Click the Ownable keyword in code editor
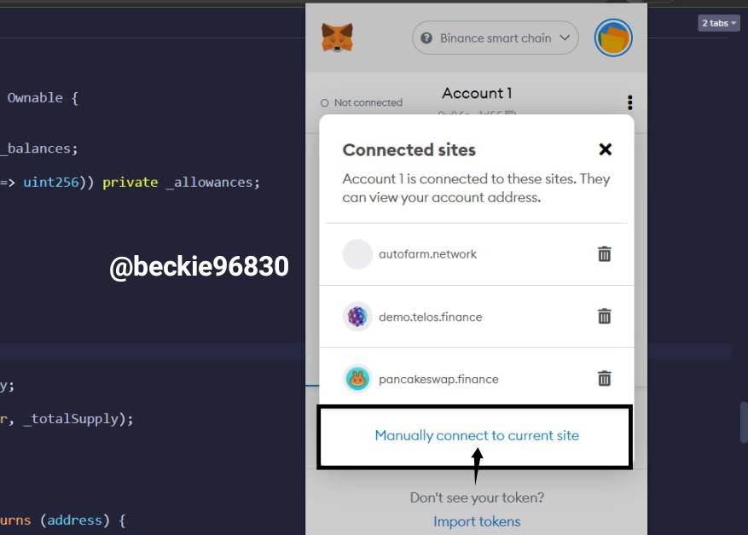The width and height of the screenshot is (748, 535). tap(35, 98)
